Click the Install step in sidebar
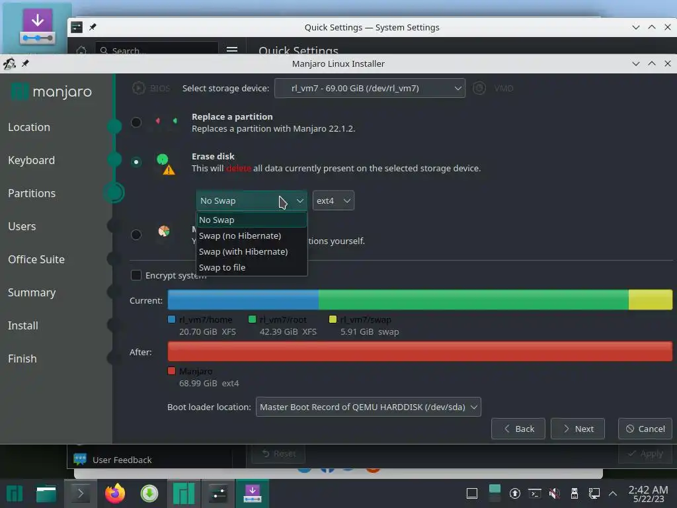This screenshot has height=508, width=677. click(x=23, y=325)
